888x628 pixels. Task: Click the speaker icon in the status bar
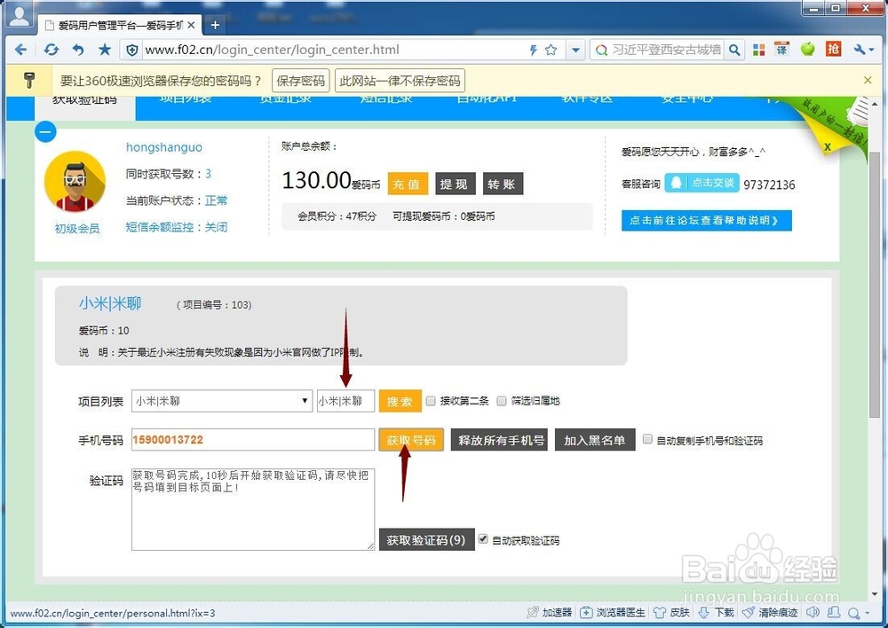click(813, 612)
